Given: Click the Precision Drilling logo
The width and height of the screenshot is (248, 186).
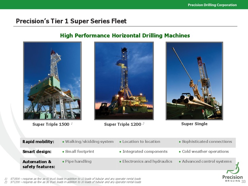Looking at the screenshot, I should pyautogui.click(x=232, y=172).
